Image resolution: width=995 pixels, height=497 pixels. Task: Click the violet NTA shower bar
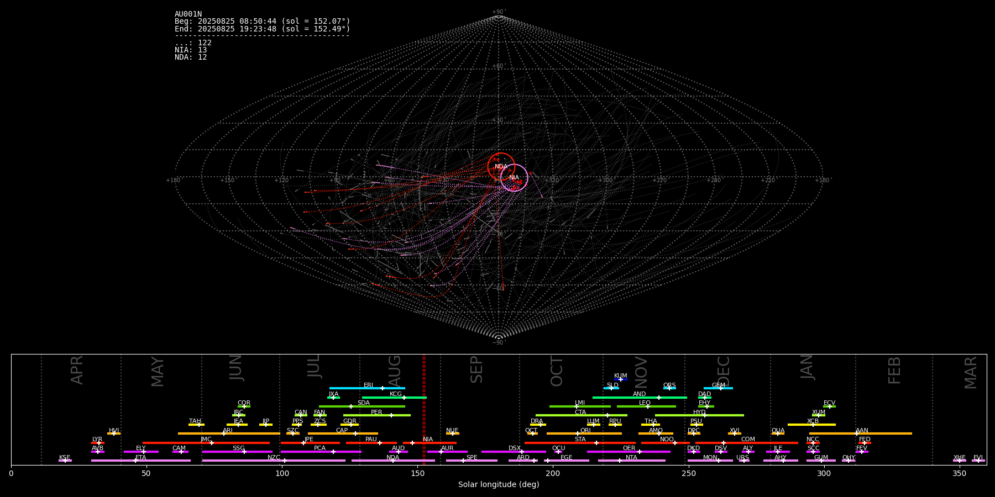tap(632, 461)
